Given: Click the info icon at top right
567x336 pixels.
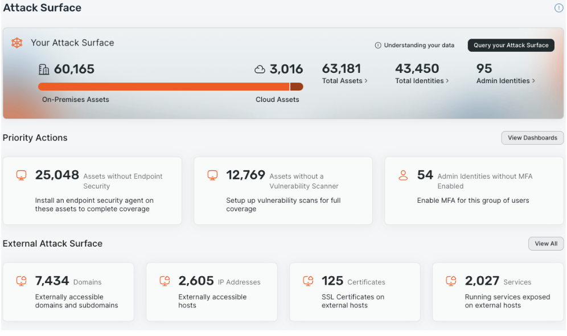Looking at the screenshot, I should (558, 8).
